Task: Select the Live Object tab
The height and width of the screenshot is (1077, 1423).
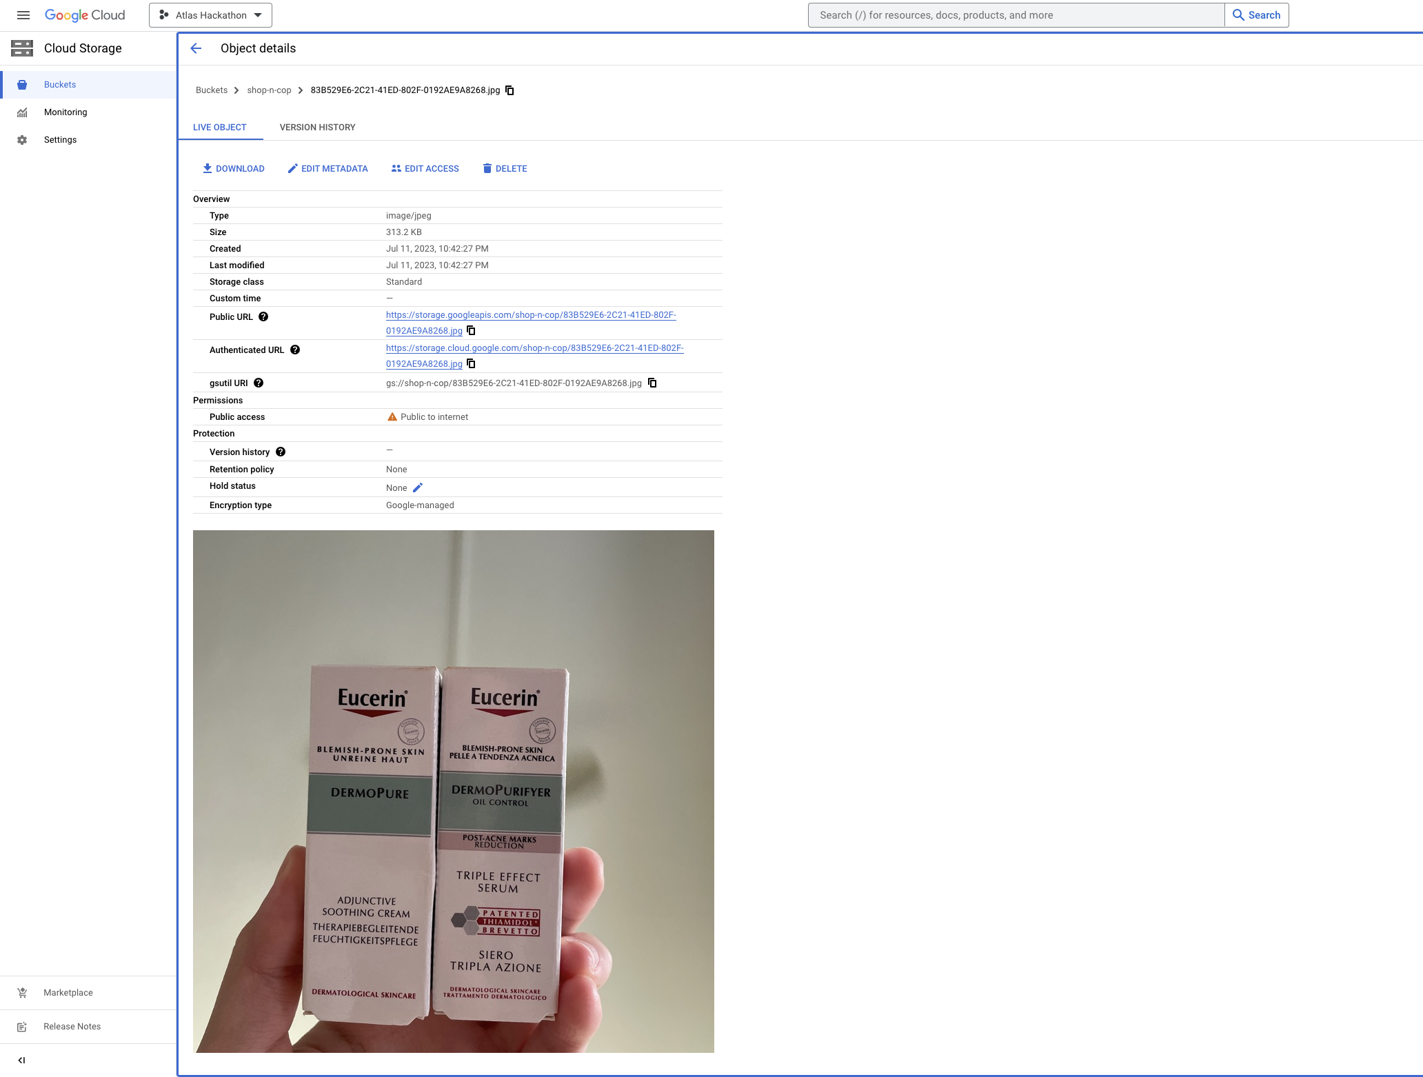Action: (x=219, y=128)
